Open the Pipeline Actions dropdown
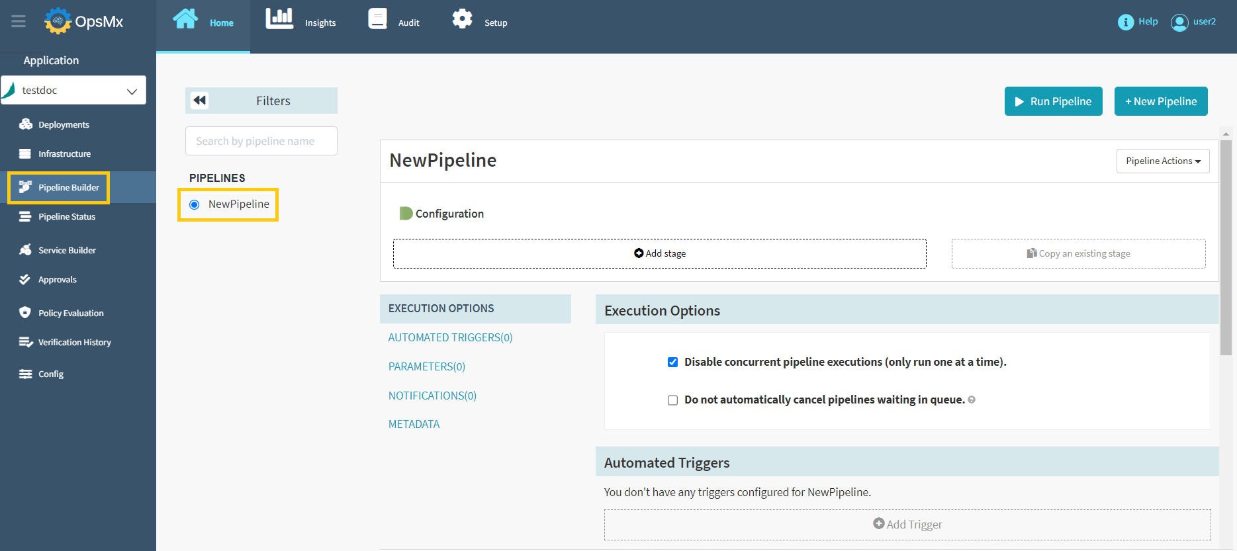The width and height of the screenshot is (1237, 551). (x=1162, y=161)
